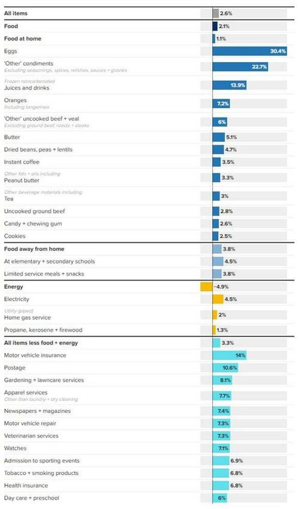Image resolution: width=299 pixels, height=509 pixels.
Task: Click the Juices and drinks 13.9% bar
Action: [230, 85]
